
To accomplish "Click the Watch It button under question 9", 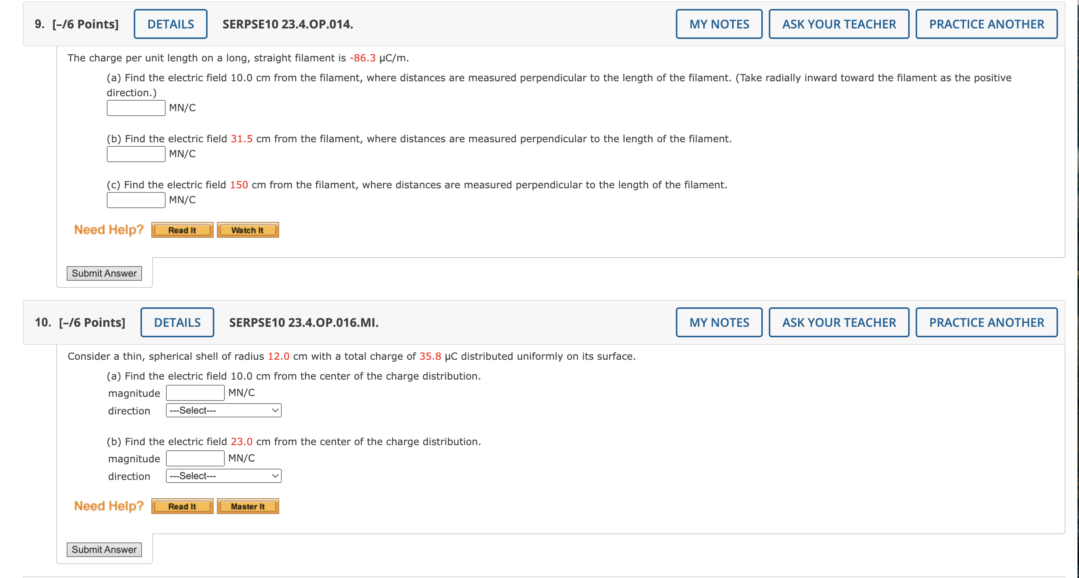I will (246, 229).
